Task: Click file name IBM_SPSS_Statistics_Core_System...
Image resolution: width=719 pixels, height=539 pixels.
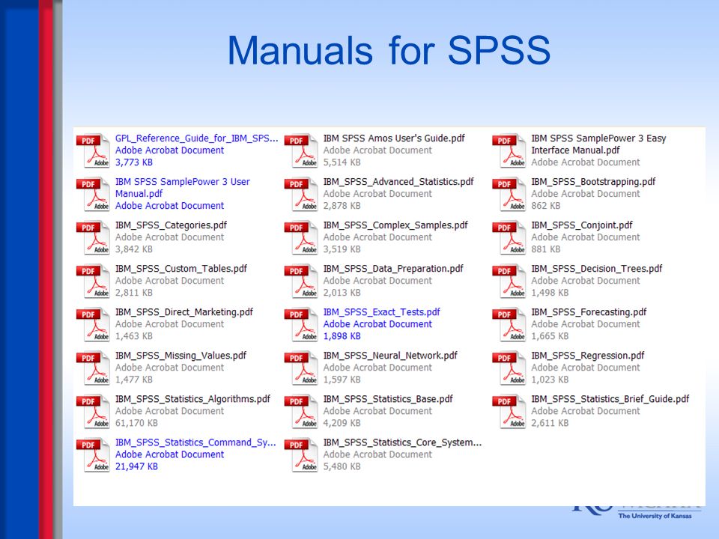Action: point(402,442)
